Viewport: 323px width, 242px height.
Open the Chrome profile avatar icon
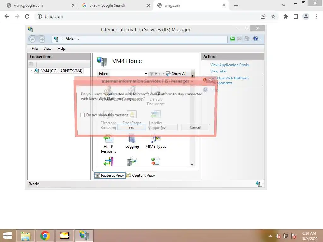click(306, 16)
